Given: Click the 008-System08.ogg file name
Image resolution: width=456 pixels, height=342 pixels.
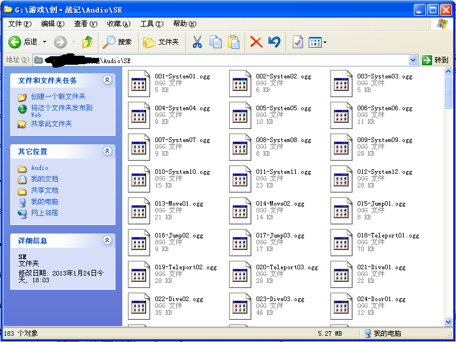Looking at the screenshot, I should pyautogui.click(x=284, y=140).
